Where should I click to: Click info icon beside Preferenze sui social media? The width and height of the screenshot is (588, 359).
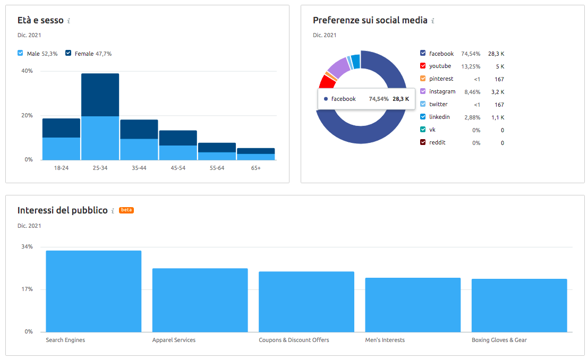(x=432, y=21)
